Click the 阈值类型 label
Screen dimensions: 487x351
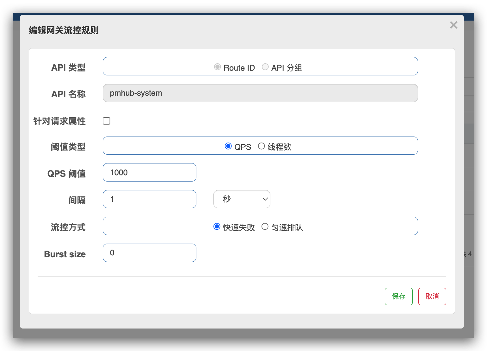[x=68, y=147]
